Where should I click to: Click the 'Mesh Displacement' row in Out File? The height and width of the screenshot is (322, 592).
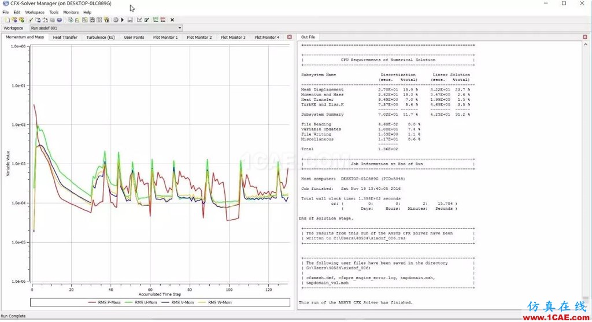point(386,90)
